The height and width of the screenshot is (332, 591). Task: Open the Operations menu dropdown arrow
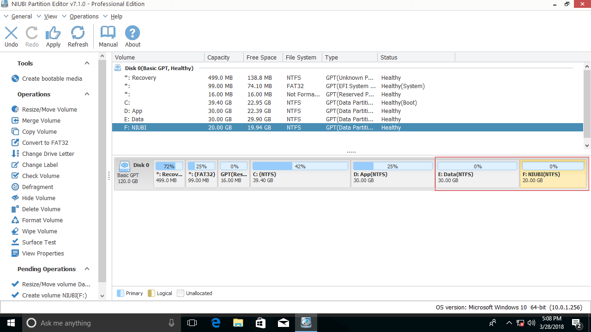65,17
